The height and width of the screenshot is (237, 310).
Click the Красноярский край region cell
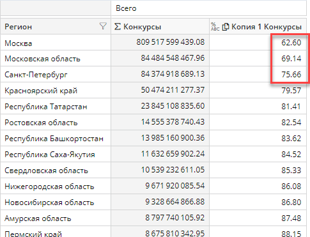(x=56, y=90)
